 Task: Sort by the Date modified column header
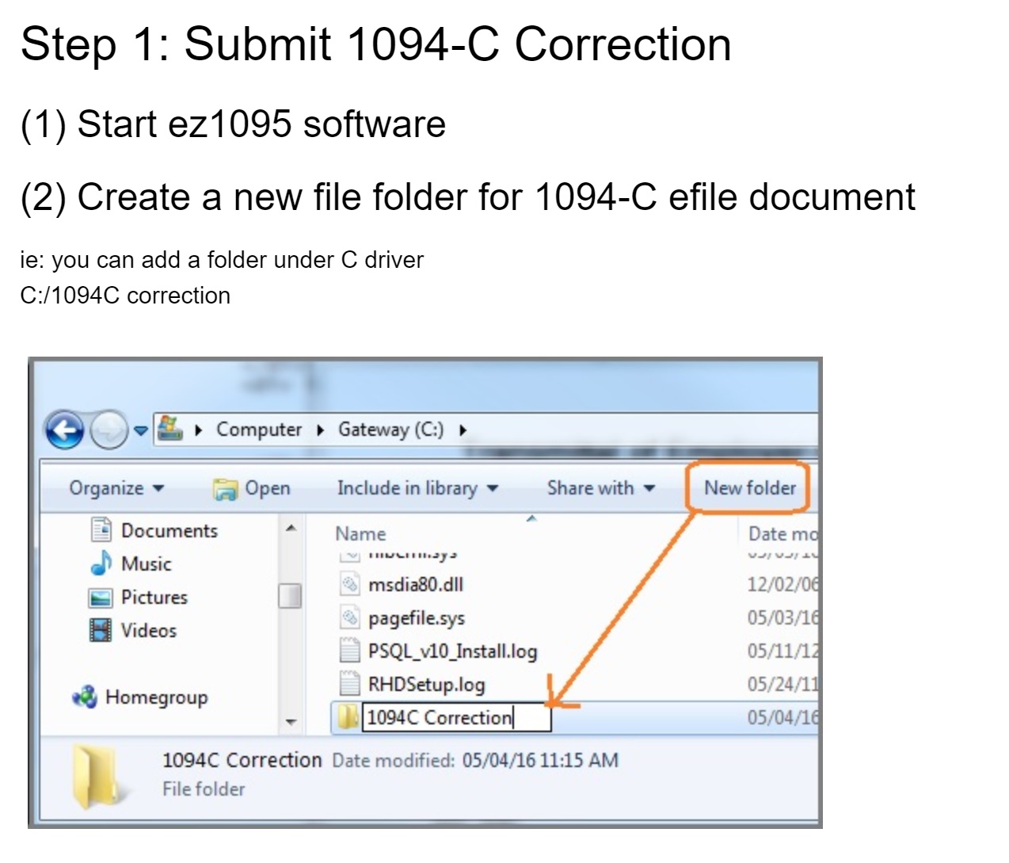coord(782,534)
